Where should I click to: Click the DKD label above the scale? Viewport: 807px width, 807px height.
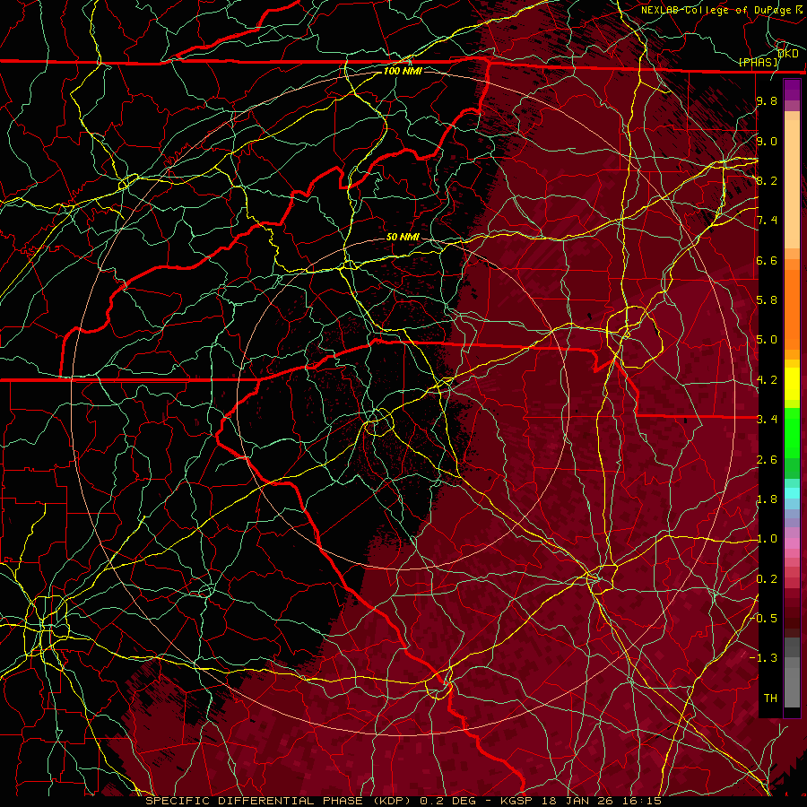coord(788,54)
